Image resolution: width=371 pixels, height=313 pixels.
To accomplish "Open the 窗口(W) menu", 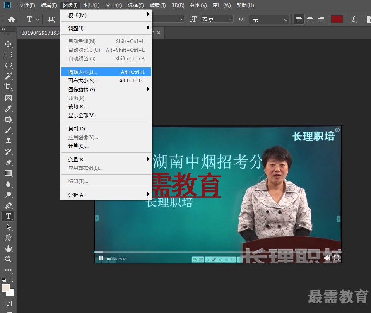I will 222,5.
